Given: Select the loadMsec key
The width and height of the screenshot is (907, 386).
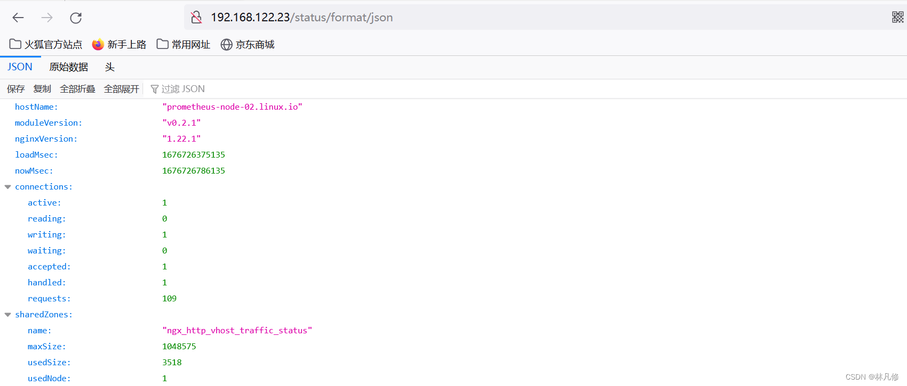Looking at the screenshot, I should pyautogui.click(x=36, y=155).
